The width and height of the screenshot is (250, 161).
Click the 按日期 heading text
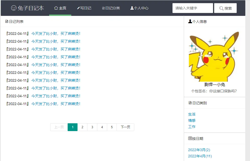tap(198, 139)
